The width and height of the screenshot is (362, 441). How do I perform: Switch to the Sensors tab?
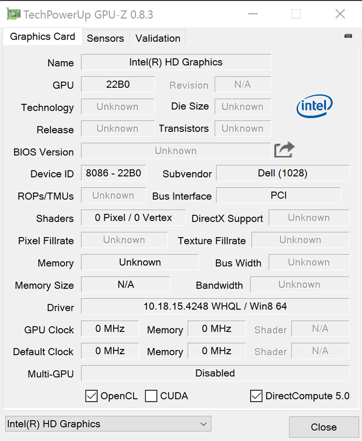(x=105, y=38)
